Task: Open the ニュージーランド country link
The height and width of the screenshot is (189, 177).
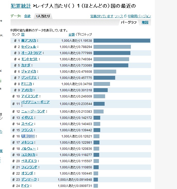Action: click(33, 111)
